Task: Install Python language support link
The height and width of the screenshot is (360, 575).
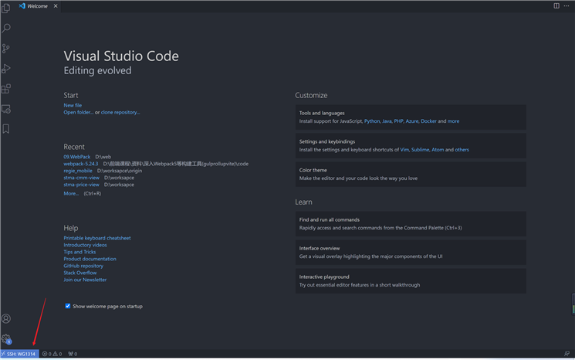Action: (x=372, y=121)
